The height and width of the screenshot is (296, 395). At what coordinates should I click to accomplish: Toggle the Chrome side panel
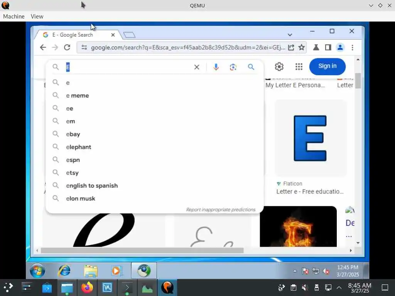click(328, 47)
